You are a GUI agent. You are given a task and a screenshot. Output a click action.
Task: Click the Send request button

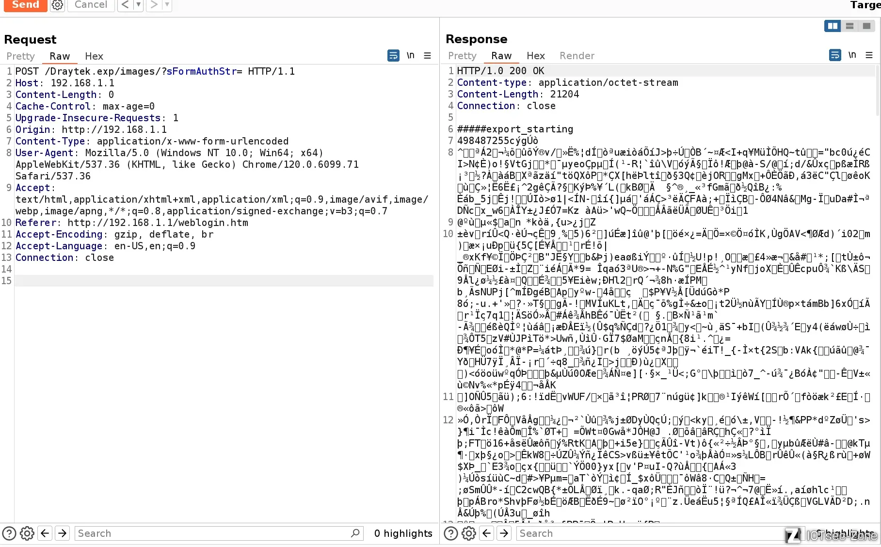coord(25,5)
